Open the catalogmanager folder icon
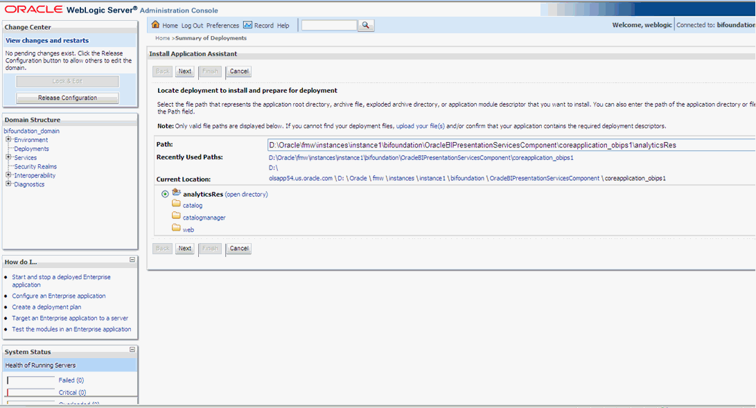This screenshot has width=756, height=408. (176, 216)
